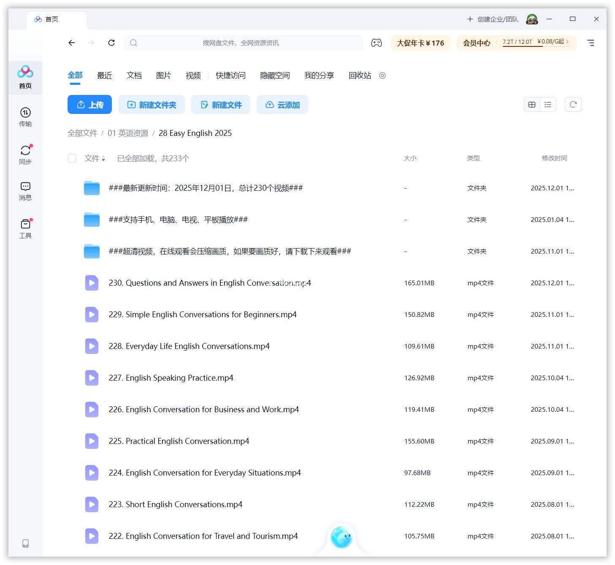Switch to grid thumbnail view
Screen dimensions: 615x565
tap(532, 105)
